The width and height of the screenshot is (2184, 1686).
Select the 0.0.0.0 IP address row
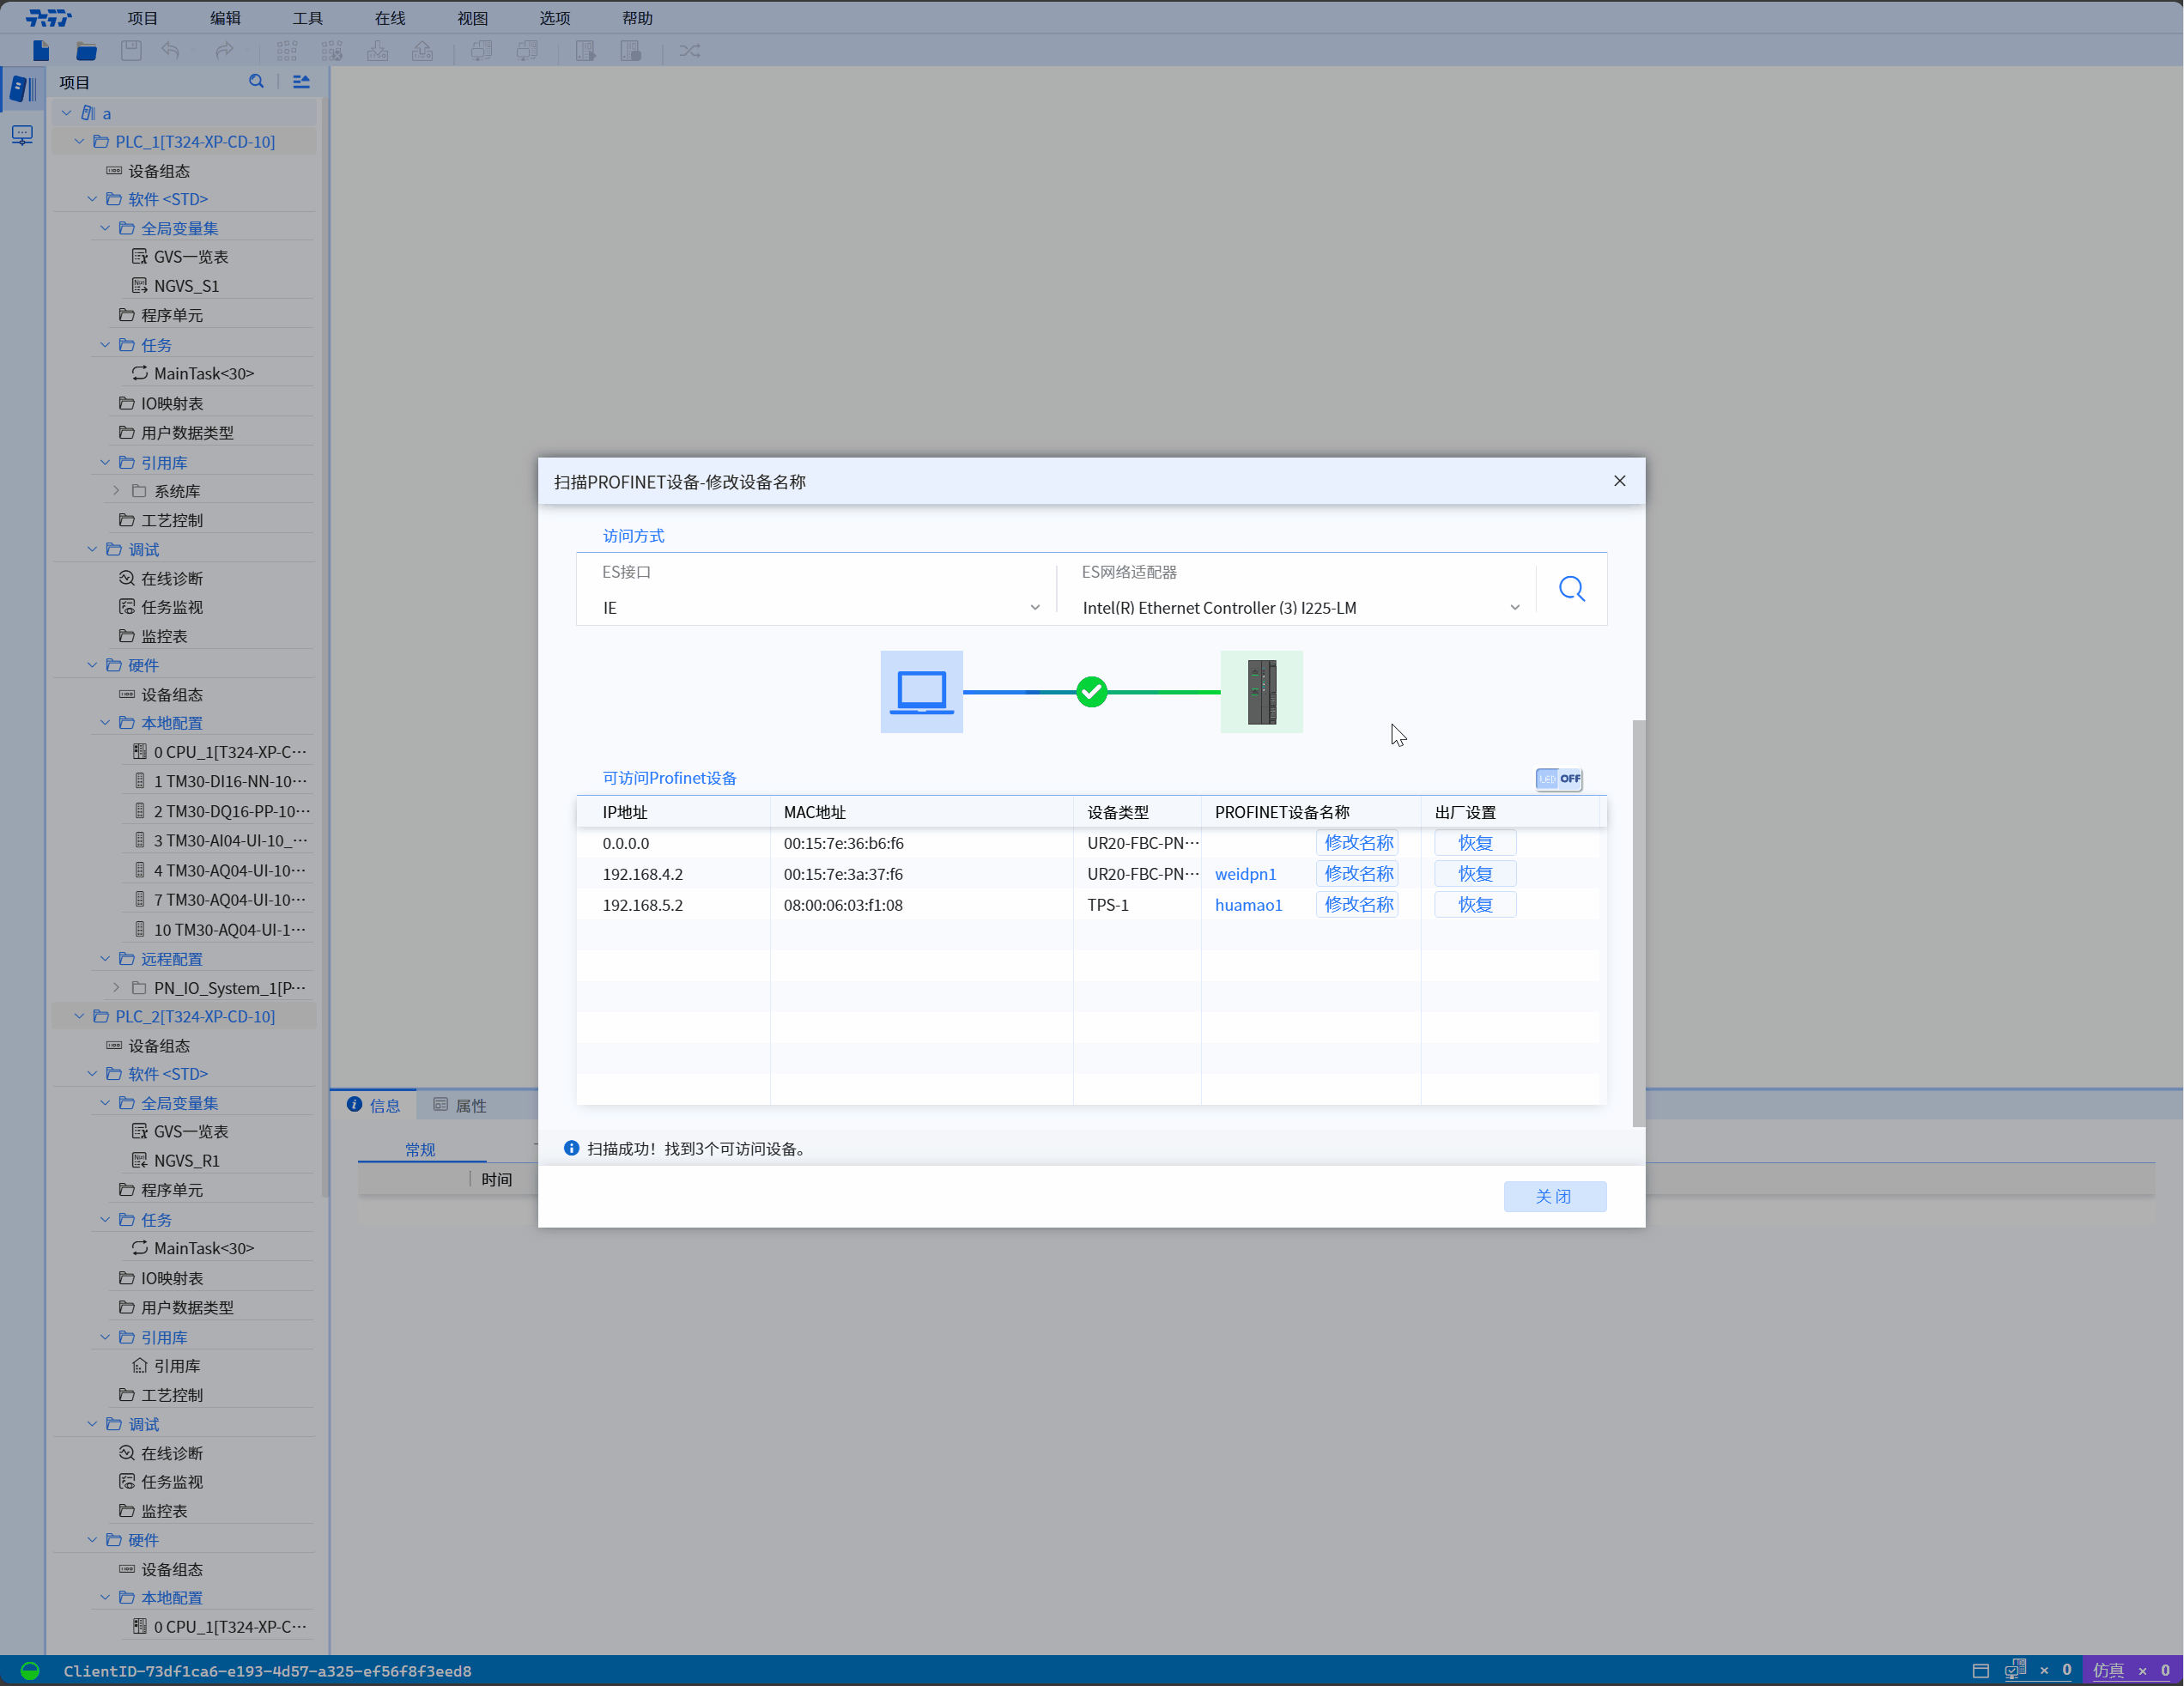point(626,844)
